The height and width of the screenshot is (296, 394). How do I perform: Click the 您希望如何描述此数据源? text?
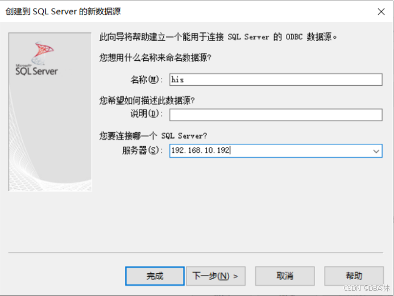point(147,101)
